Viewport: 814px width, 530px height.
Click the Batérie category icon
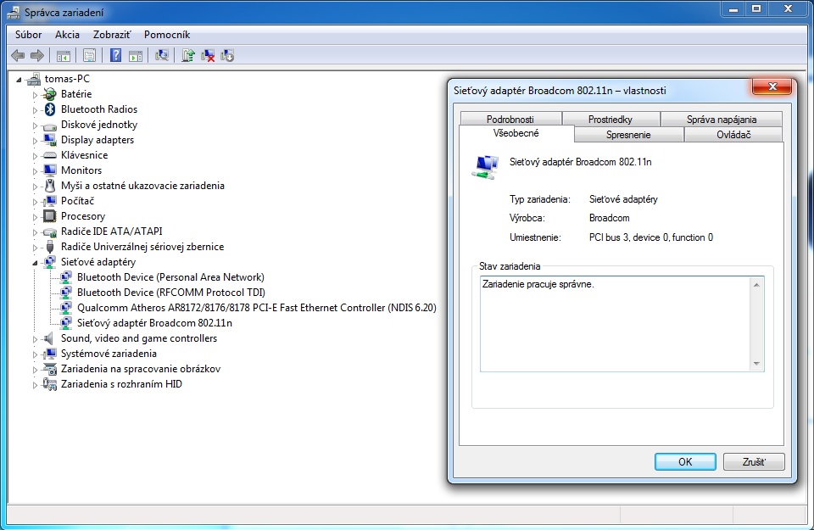pos(50,94)
